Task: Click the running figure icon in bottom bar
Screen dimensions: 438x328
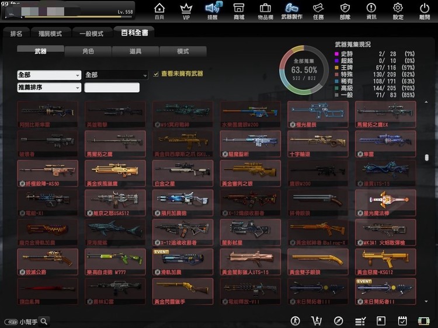Action: tap(296, 321)
